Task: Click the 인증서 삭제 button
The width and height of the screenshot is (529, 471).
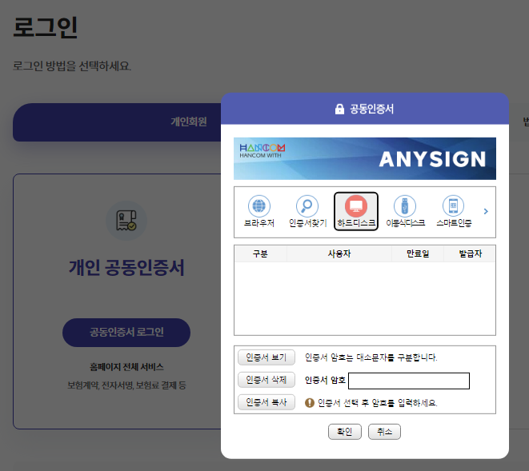Action: coord(267,380)
